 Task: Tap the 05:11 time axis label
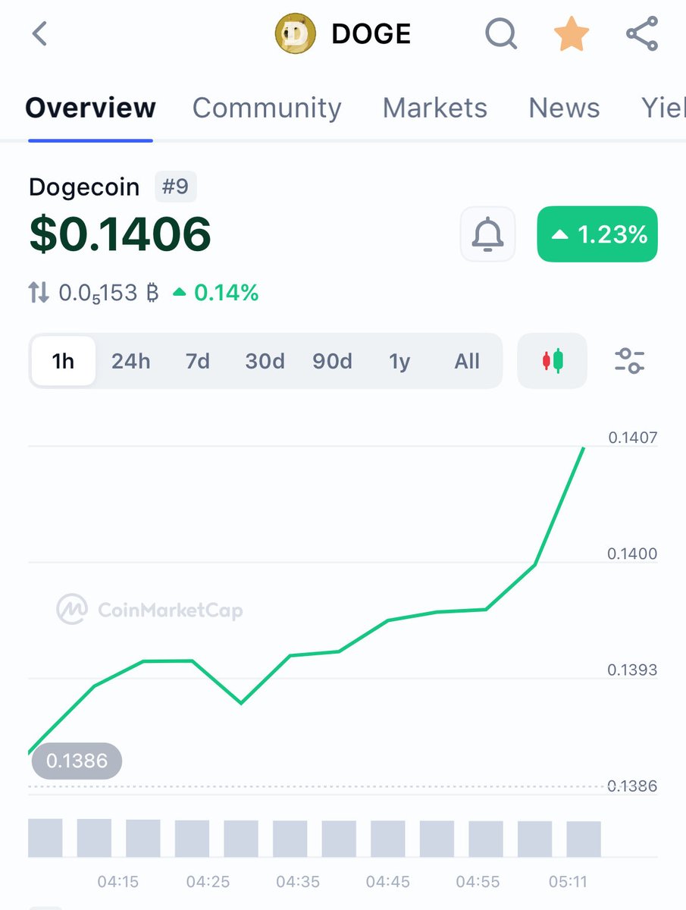pos(569,882)
